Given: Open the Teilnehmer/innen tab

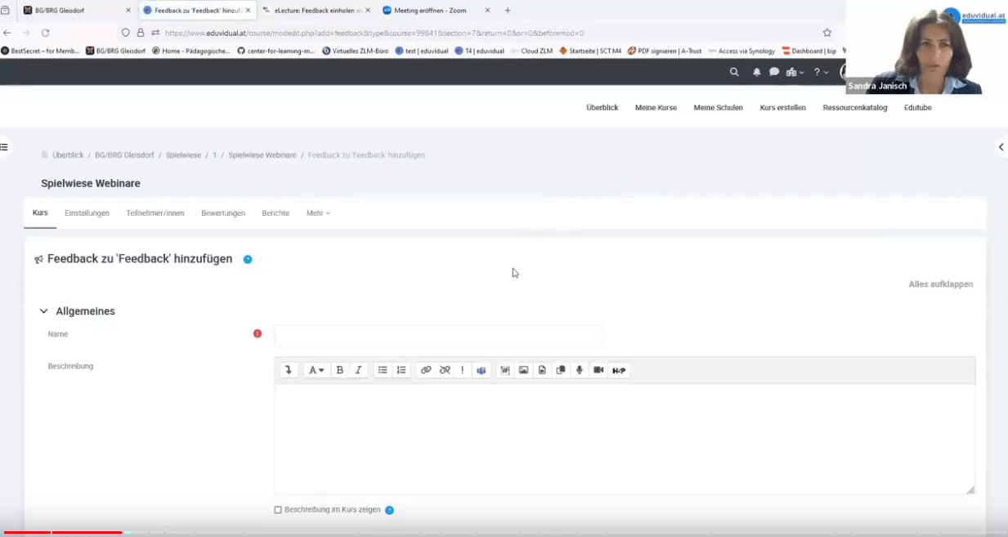Looking at the screenshot, I should (155, 213).
